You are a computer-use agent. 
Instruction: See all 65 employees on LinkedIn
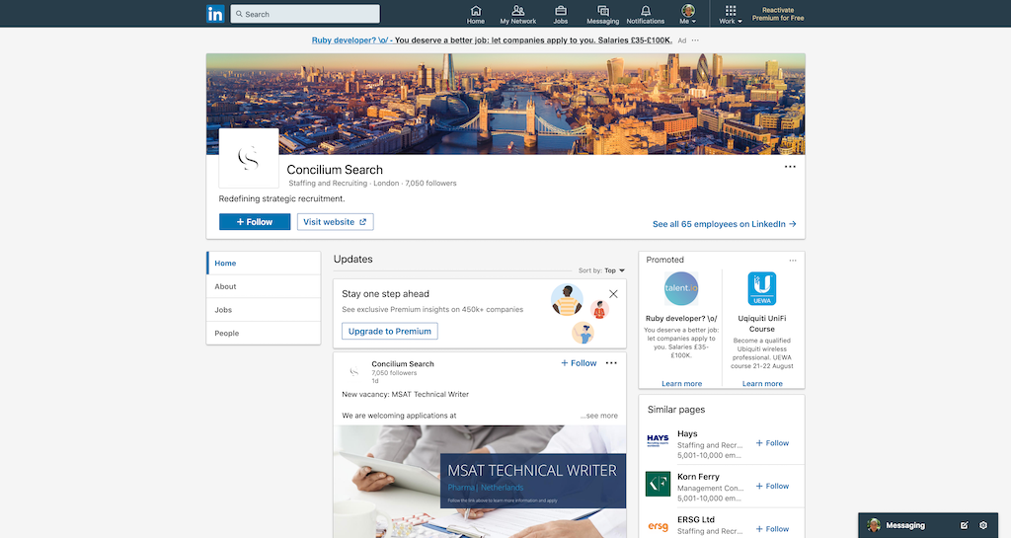(724, 224)
